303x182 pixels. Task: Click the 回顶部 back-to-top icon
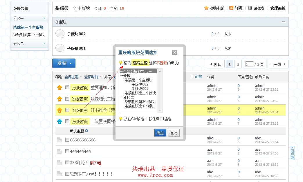pos(292,153)
